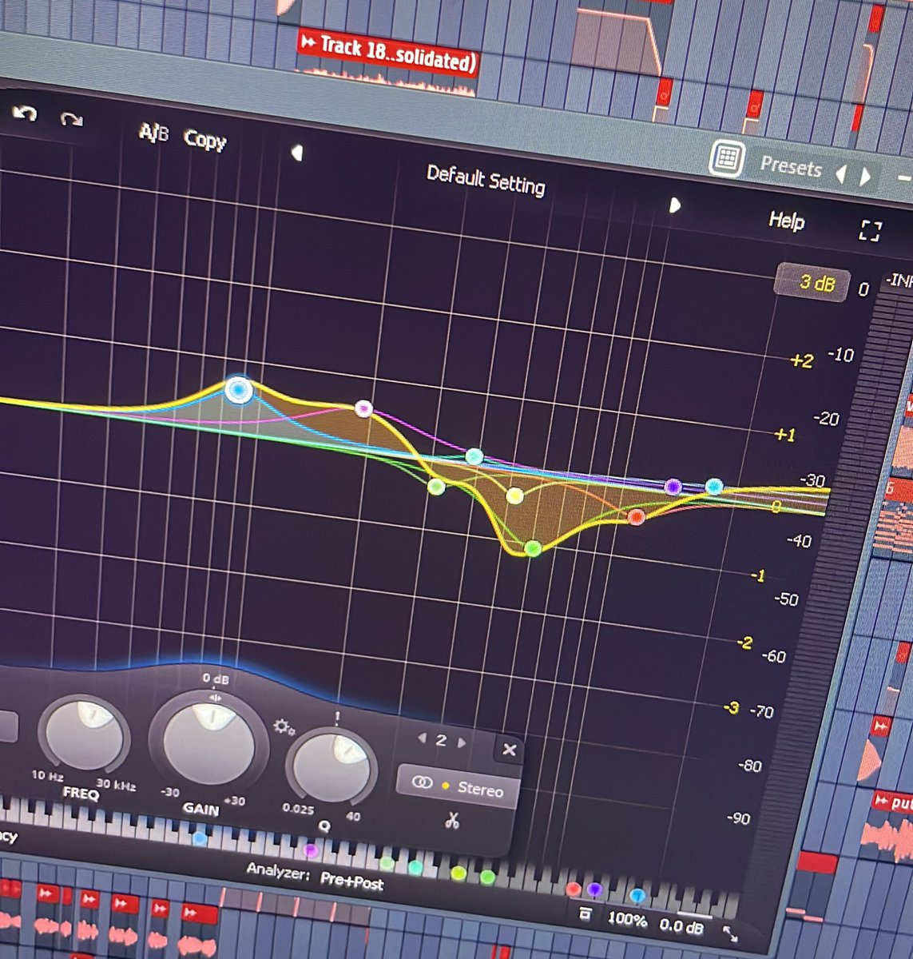Image resolution: width=913 pixels, height=959 pixels.
Task: Click the magenta dot on piano keyboard
Action: (x=311, y=851)
